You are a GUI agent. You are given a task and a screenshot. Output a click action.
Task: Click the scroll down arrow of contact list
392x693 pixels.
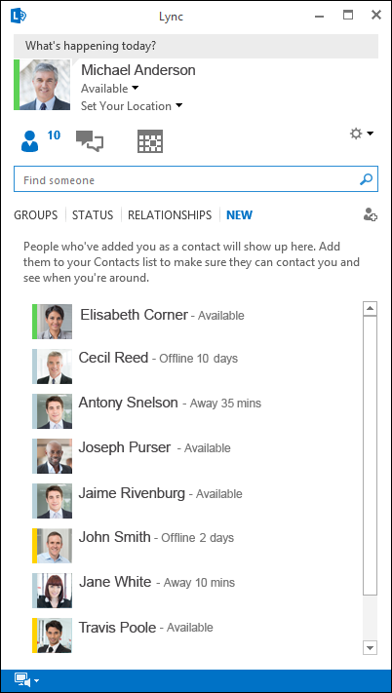(370, 647)
